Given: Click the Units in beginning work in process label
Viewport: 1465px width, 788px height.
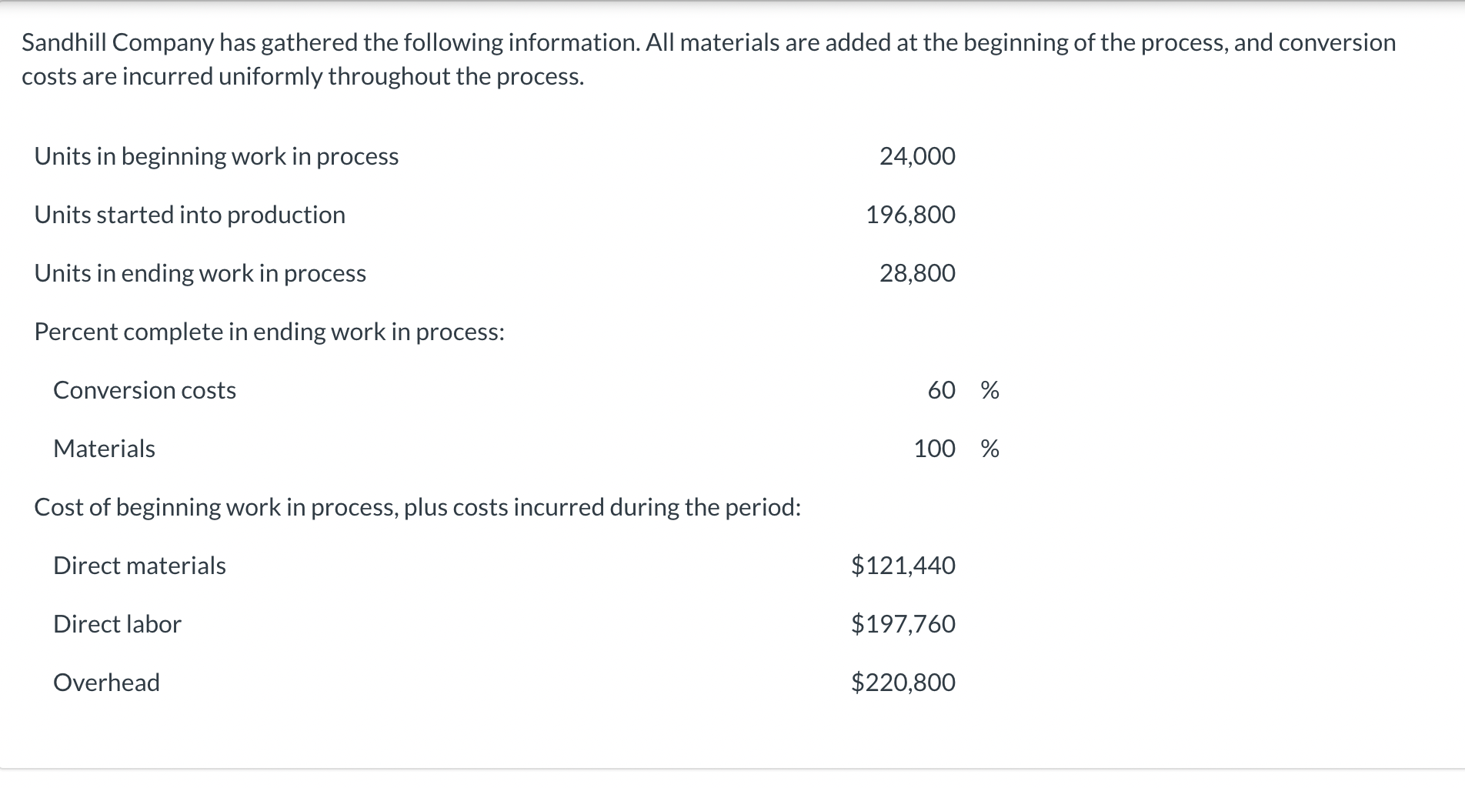Looking at the screenshot, I should point(216,156).
